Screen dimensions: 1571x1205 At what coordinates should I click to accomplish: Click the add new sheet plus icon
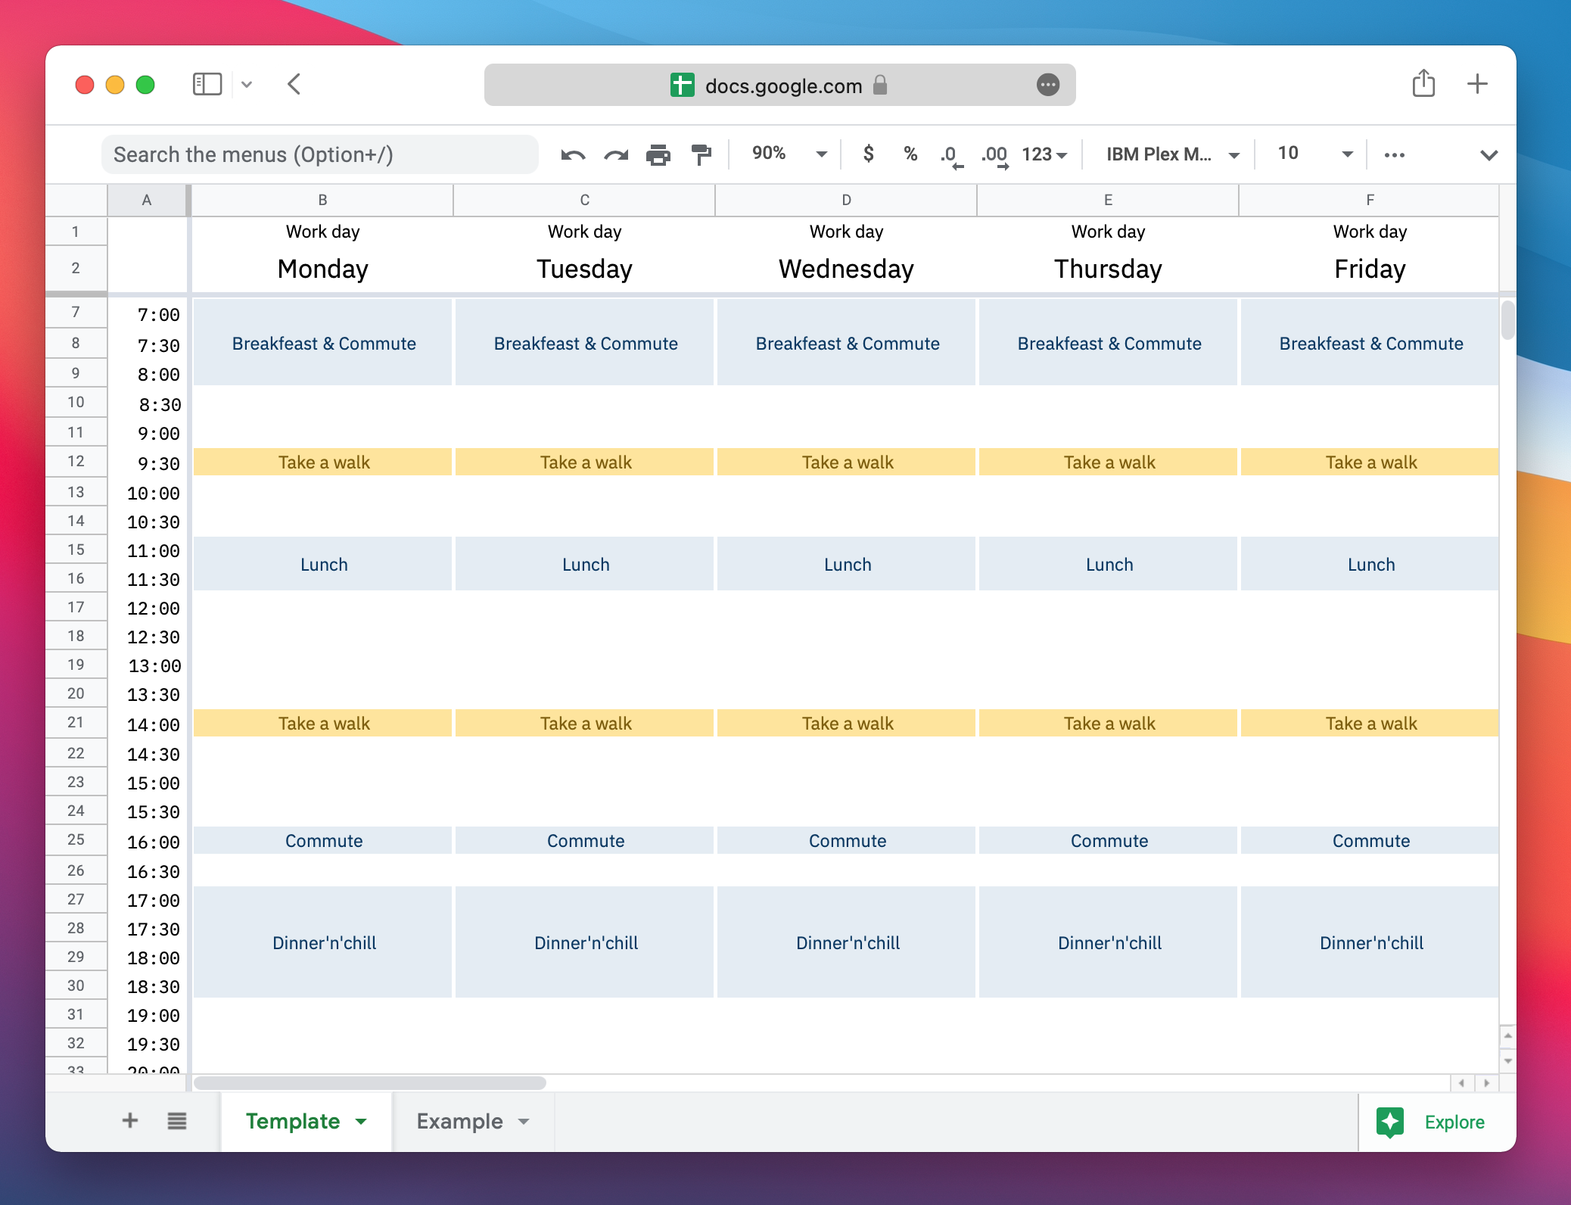[x=130, y=1120]
